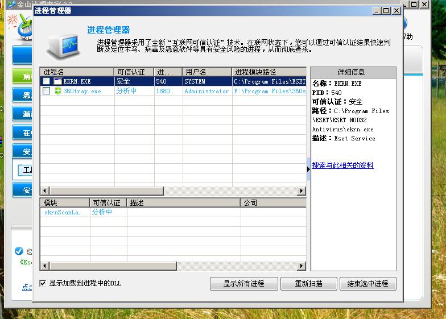This screenshot has height=319, width=446.
Task: Click the 进... PID column header
Action: pos(168,72)
